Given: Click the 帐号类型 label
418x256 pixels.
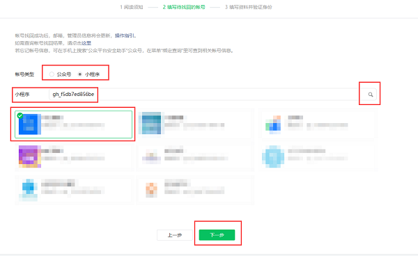Looking at the screenshot, I should point(24,74).
